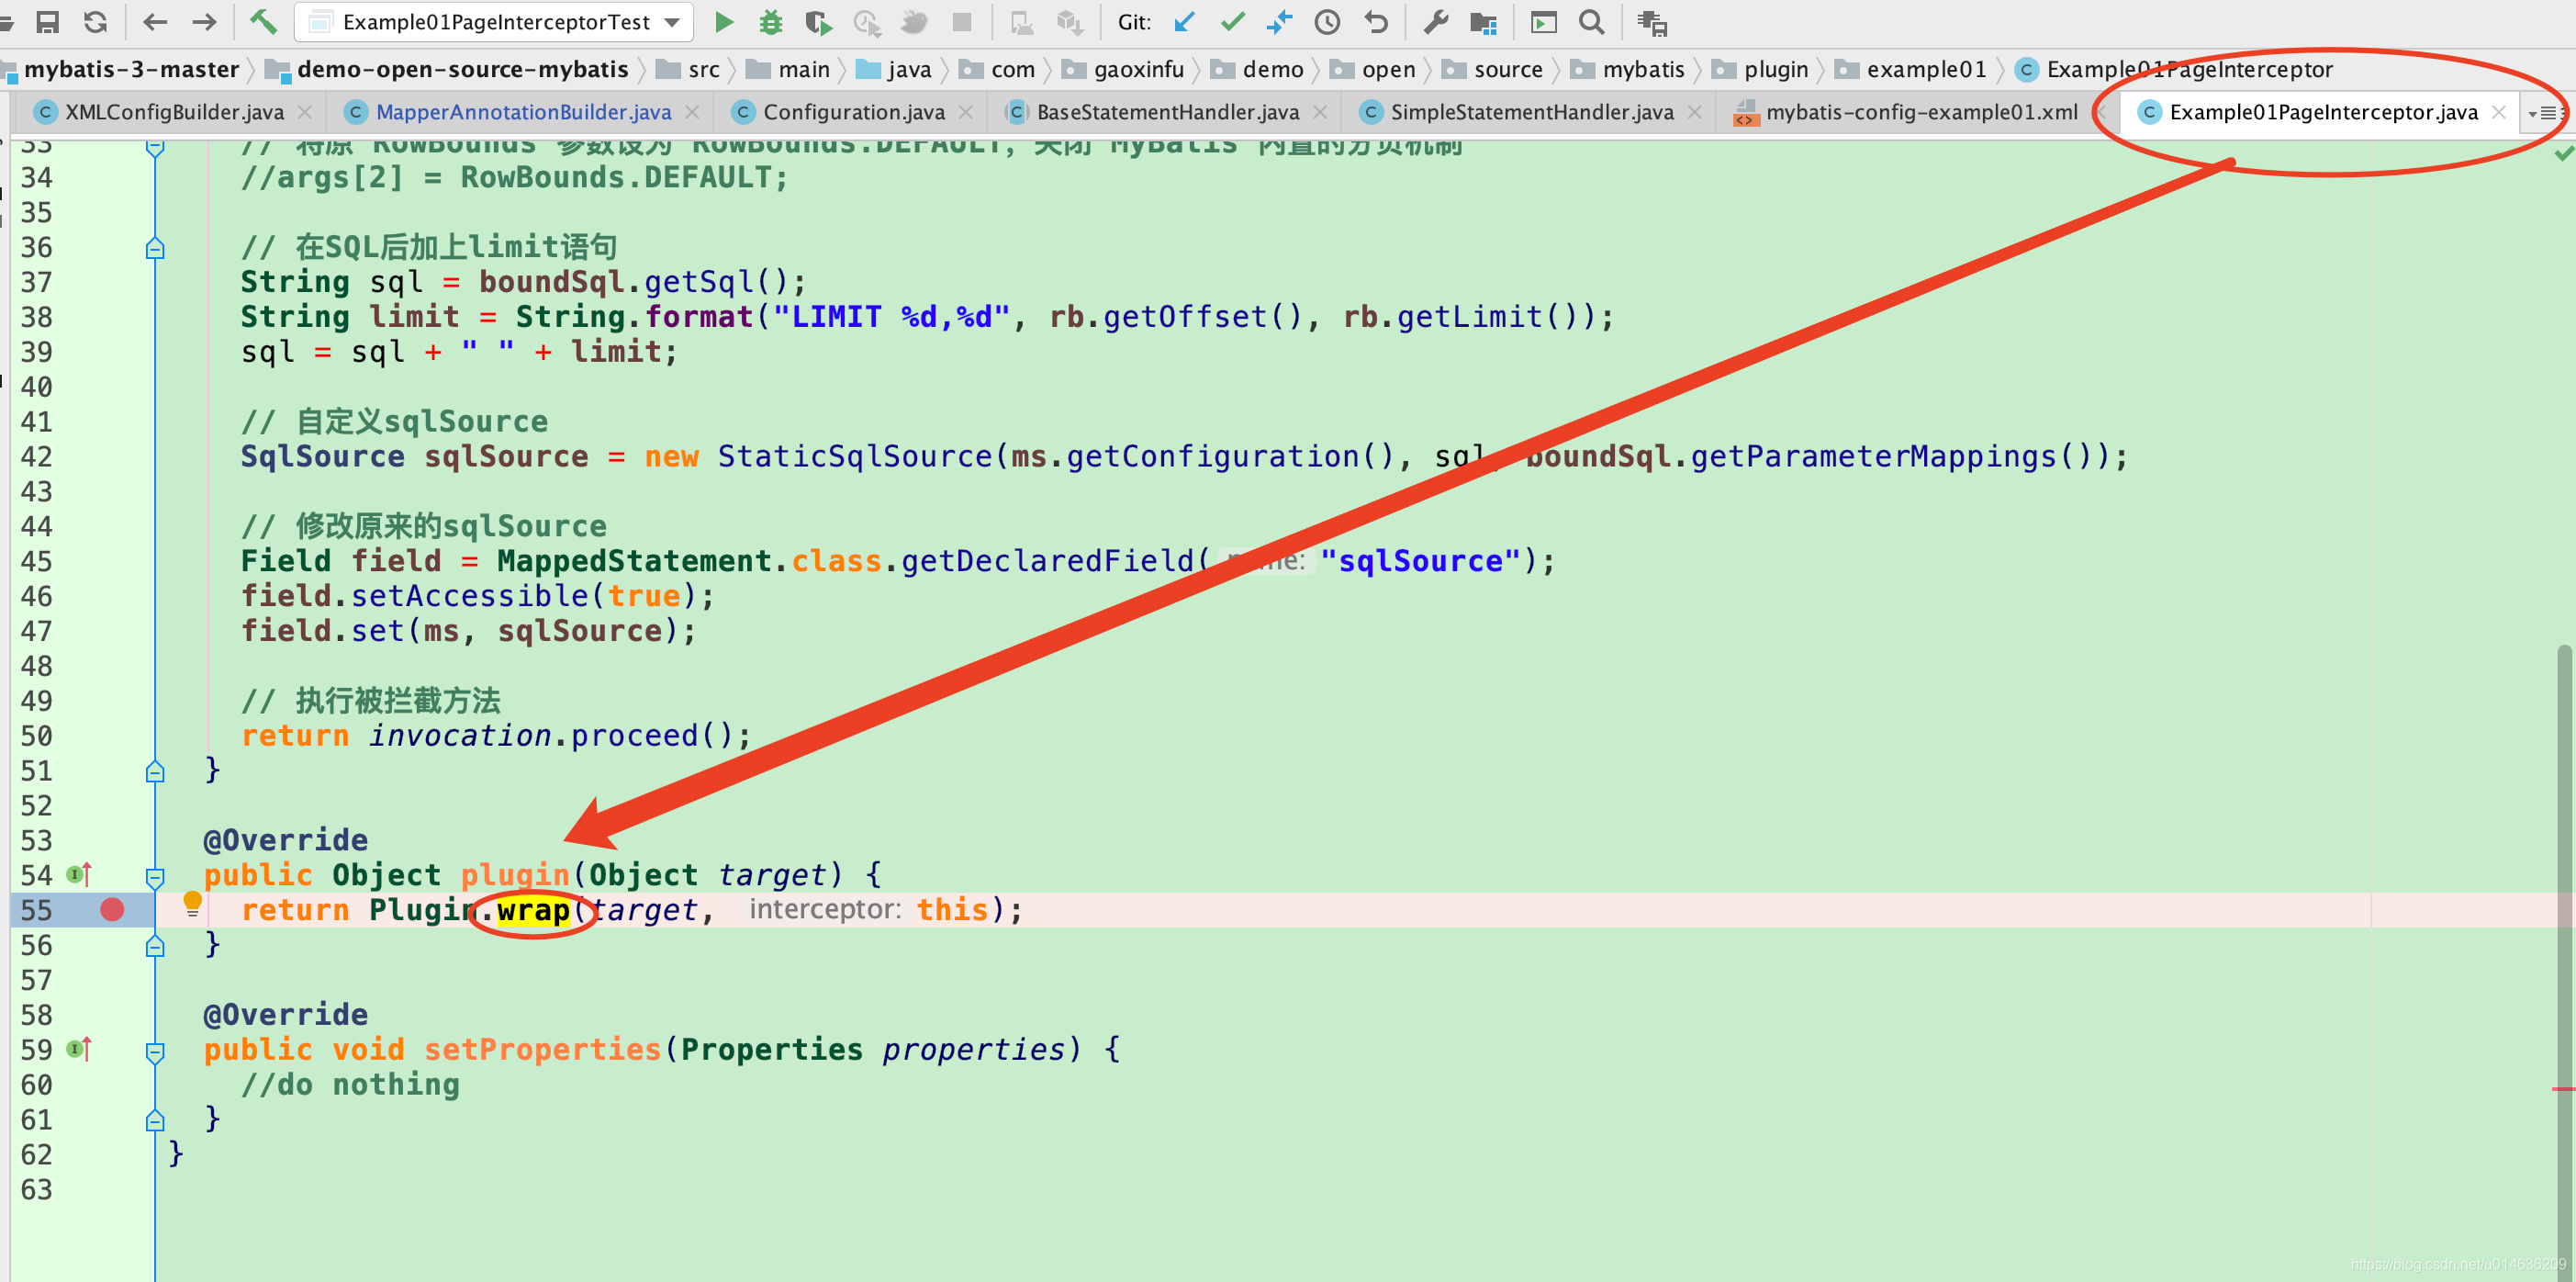Run with coverage via the shield icon

coord(818,22)
